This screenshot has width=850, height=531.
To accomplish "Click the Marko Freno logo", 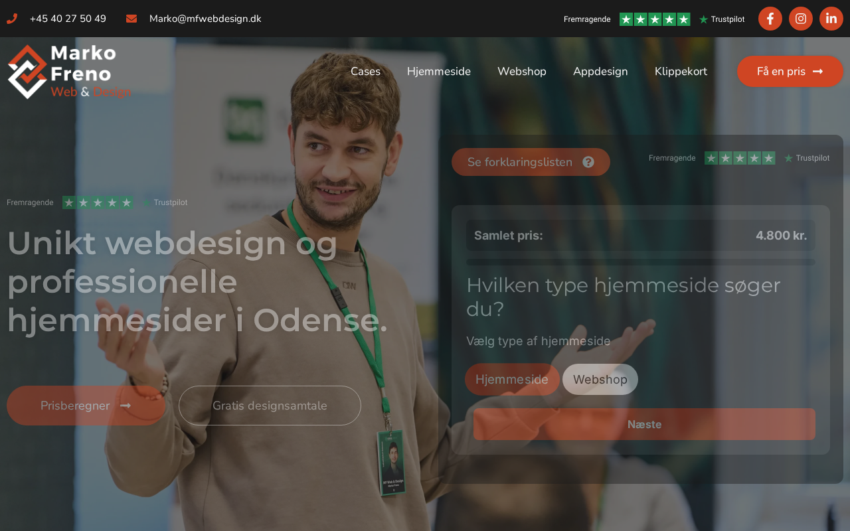I will pos(69,72).
